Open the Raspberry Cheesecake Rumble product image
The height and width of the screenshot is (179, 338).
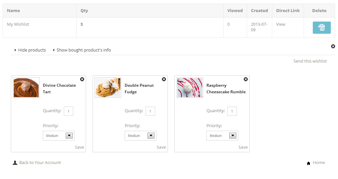pos(190,87)
